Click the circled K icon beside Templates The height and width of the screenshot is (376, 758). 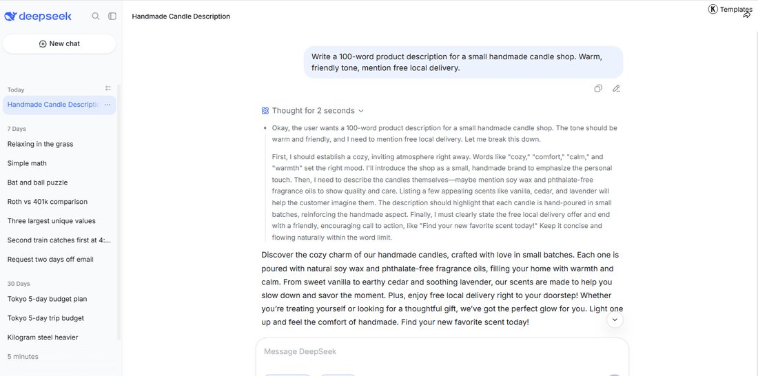click(x=713, y=9)
